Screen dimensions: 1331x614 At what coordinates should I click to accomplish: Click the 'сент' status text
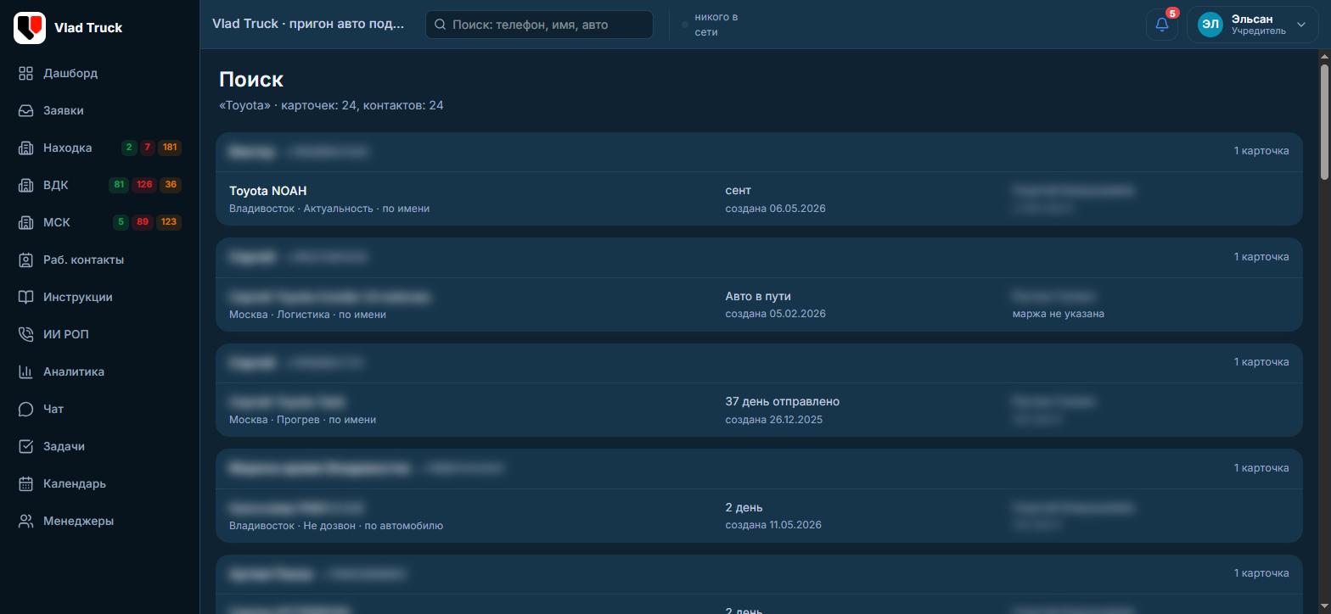pyautogui.click(x=739, y=191)
